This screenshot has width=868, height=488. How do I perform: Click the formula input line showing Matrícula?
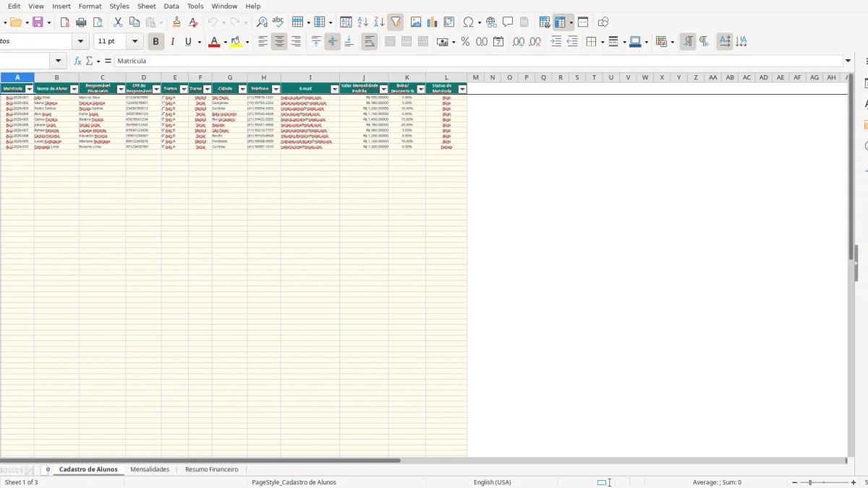click(479, 61)
